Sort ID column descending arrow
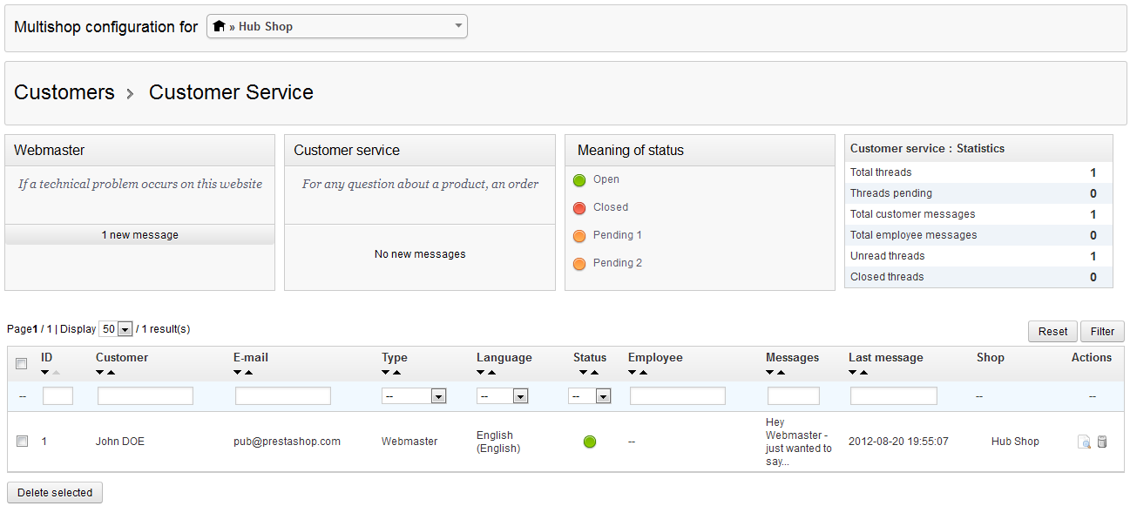1130x506 pixels. pos(45,373)
